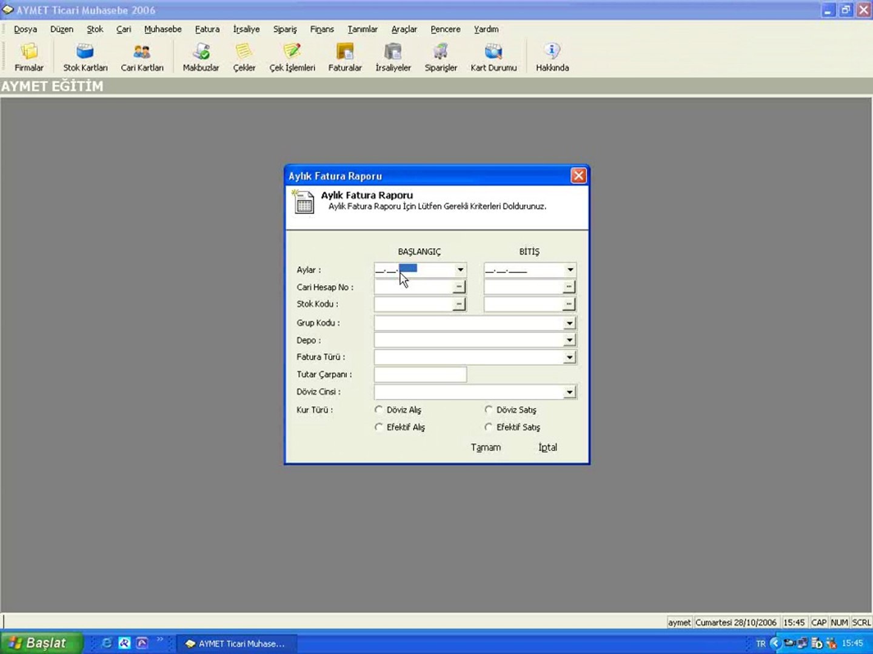The height and width of the screenshot is (654, 873).
Task: Open the Fatura Türü dropdown list
Action: [x=569, y=358]
